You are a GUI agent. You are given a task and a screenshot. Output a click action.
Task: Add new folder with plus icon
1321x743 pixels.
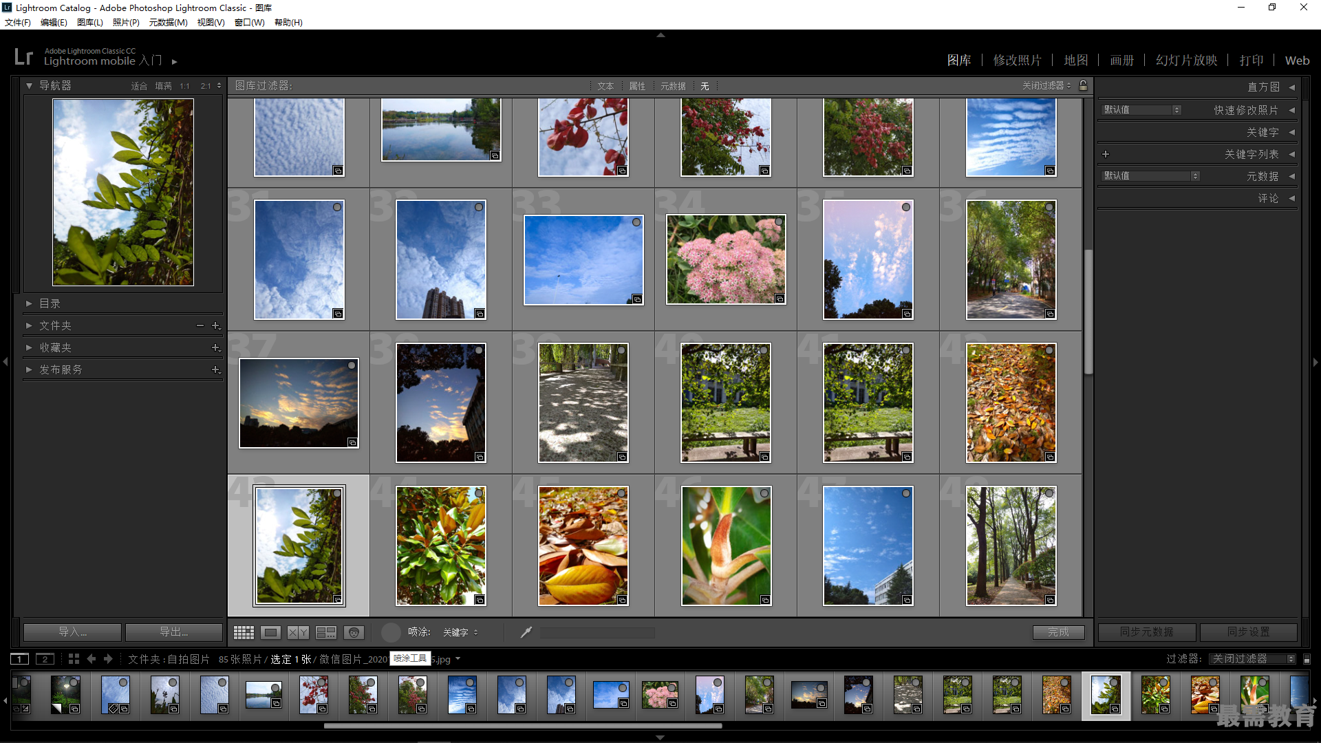[x=215, y=325]
